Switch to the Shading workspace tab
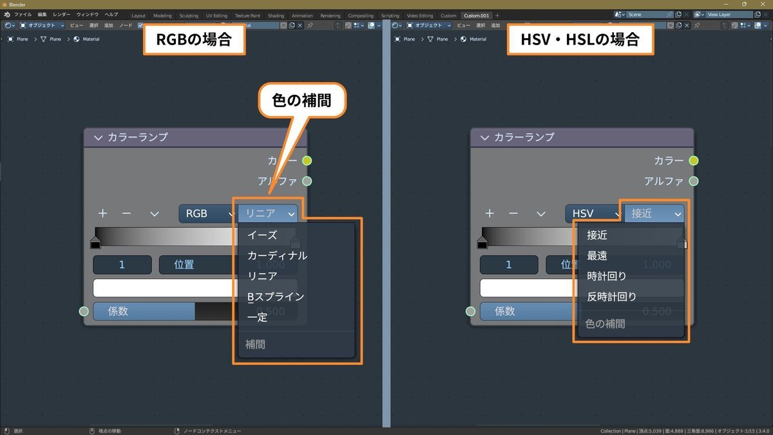The height and width of the screenshot is (435, 773). (x=276, y=15)
